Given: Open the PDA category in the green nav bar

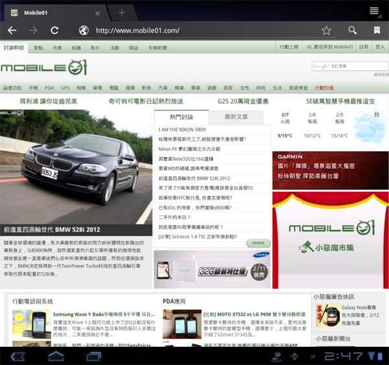Looking at the screenshot, I should [x=49, y=88].
